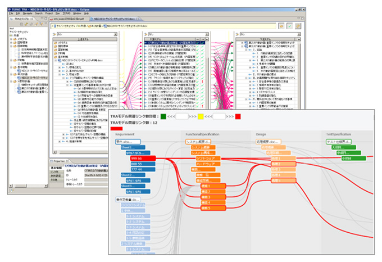382x262 pixels.
Task: Select 基本情報 tab in Properties panel
Action: (56, 168)
